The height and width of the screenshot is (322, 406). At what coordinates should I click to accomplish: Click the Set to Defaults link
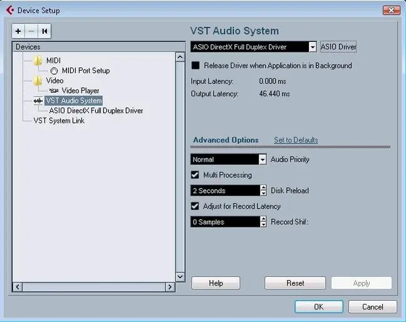(x=296, y=140)
